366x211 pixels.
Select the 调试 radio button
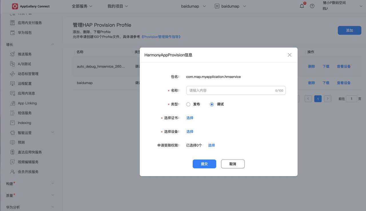pos(212,104)
